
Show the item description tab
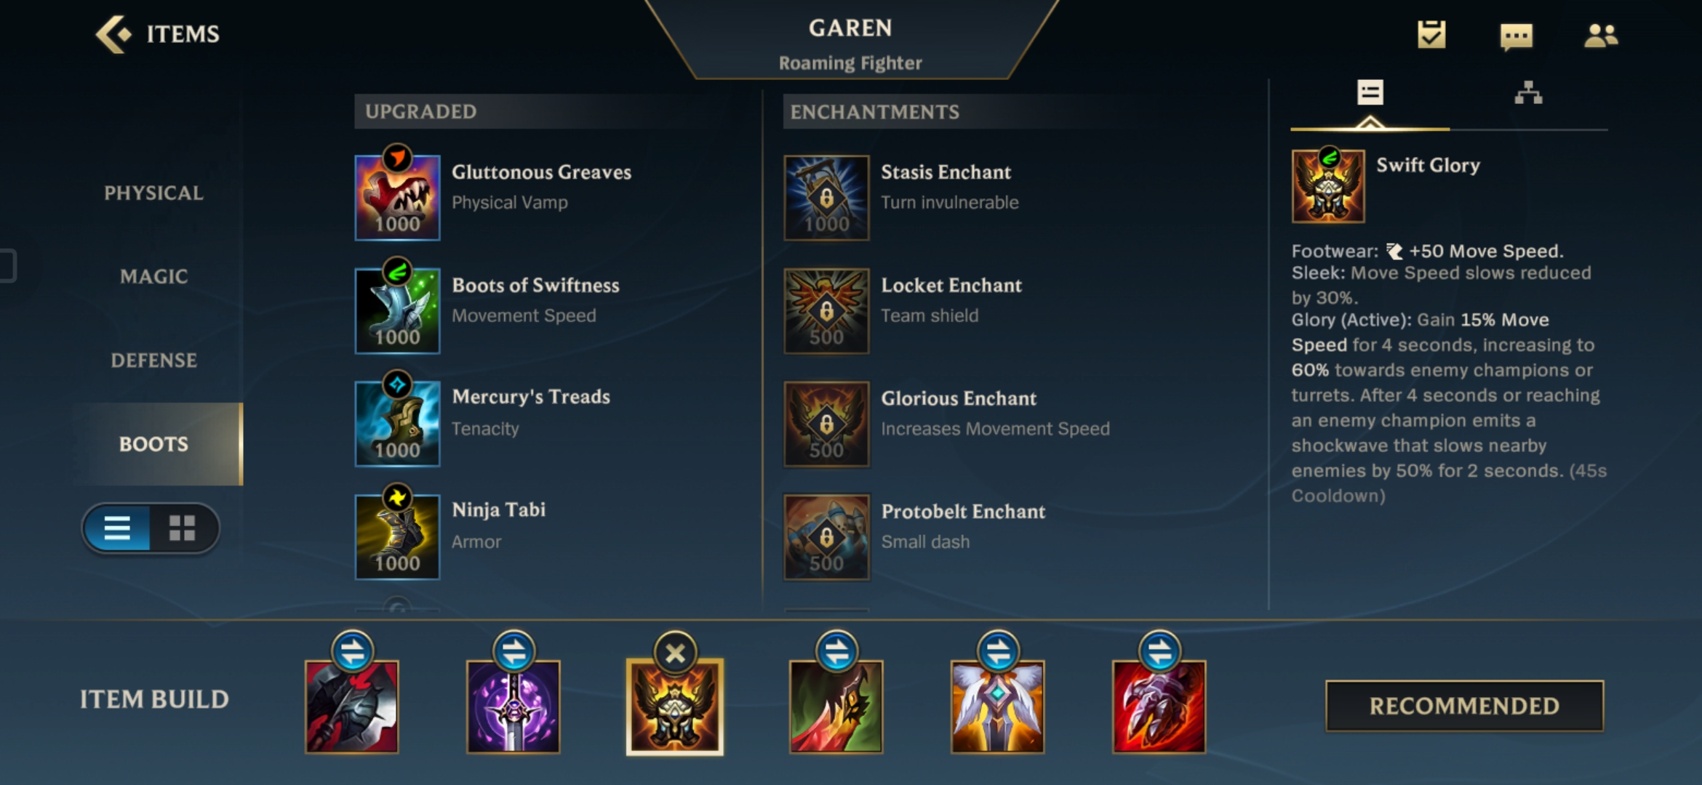point(1370,92)
